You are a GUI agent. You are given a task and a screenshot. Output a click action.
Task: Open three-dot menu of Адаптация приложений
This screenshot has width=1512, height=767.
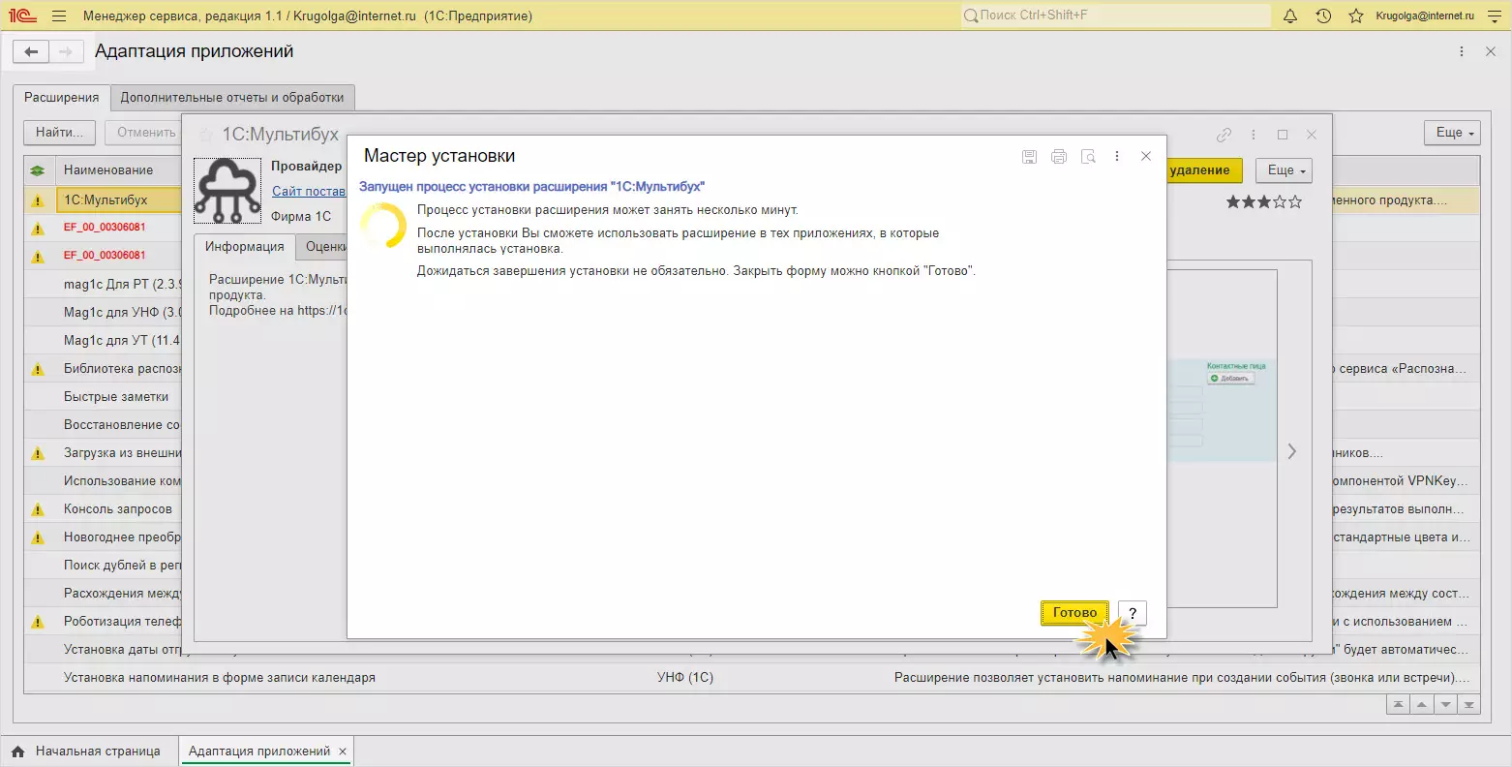click(x=1462, y=51)
